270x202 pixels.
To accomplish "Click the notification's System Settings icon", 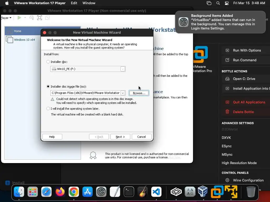I will 184,22.
